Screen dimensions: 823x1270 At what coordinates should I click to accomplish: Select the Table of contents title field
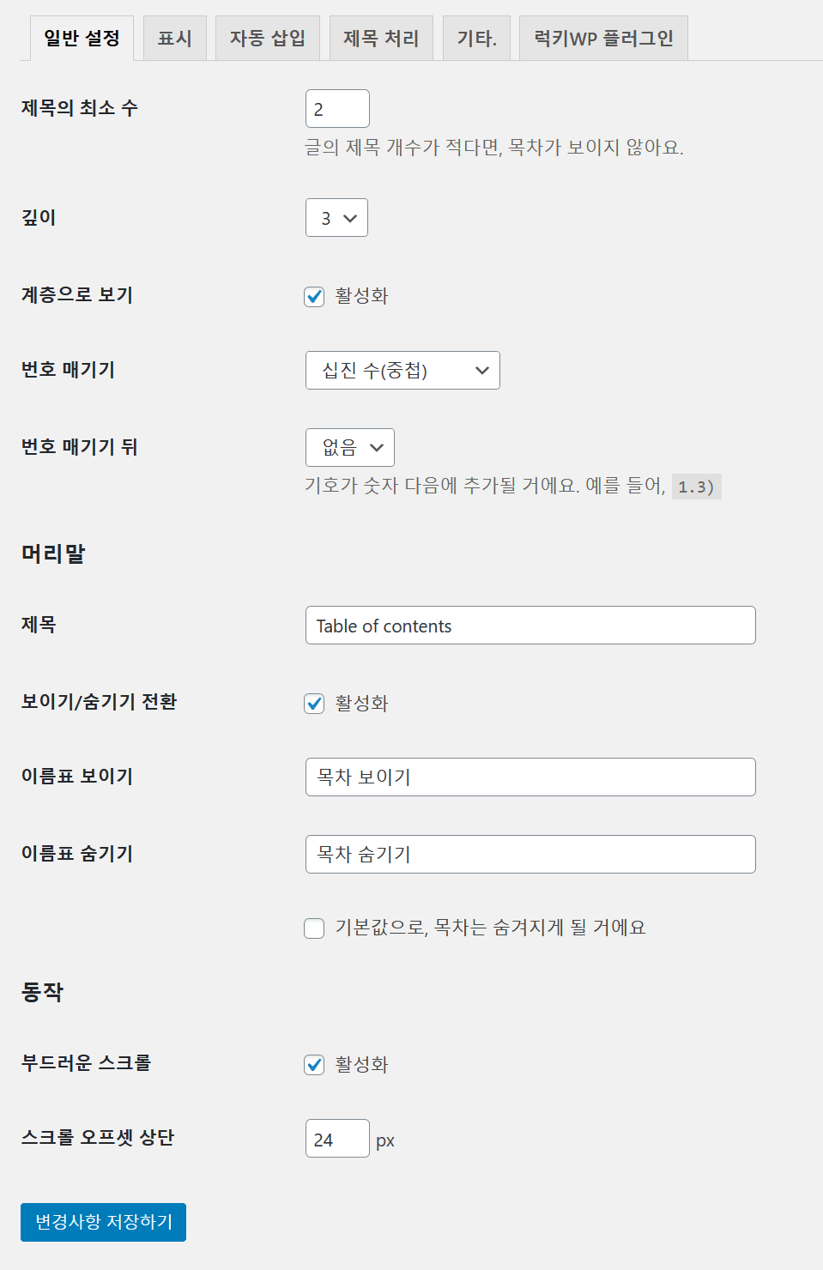[530, 626]
